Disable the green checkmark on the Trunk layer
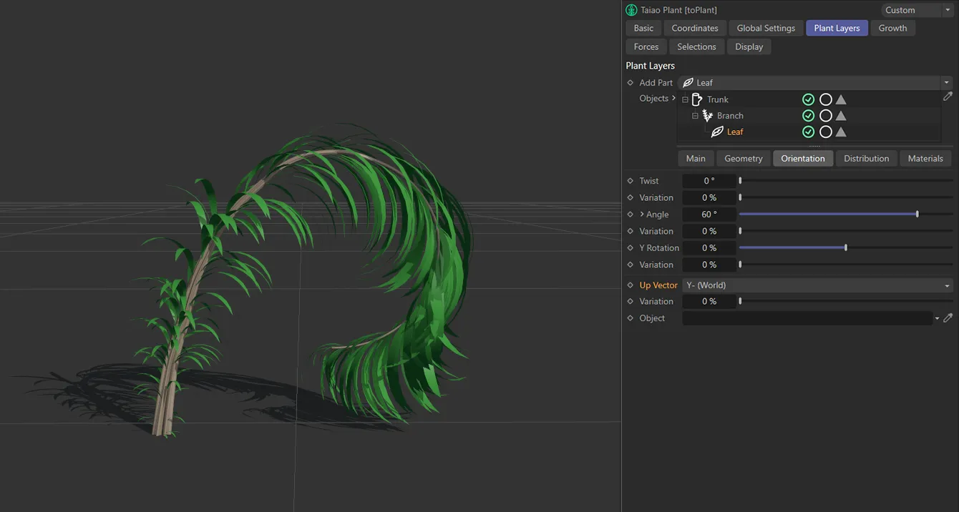Image resolution: width=959 pixels, height=512 pixels. [x=809, y=99]
